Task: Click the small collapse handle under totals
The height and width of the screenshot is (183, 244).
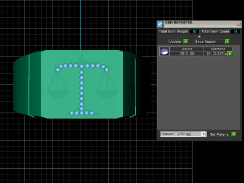Action: (199, 37)
